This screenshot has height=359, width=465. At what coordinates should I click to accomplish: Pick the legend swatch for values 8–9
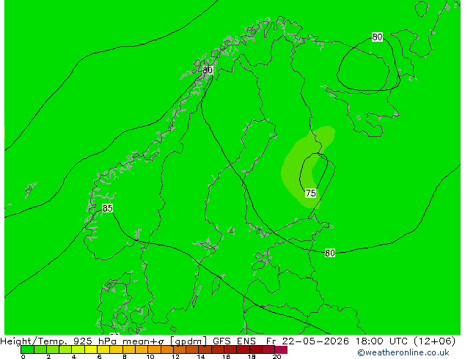coord(129,349)
